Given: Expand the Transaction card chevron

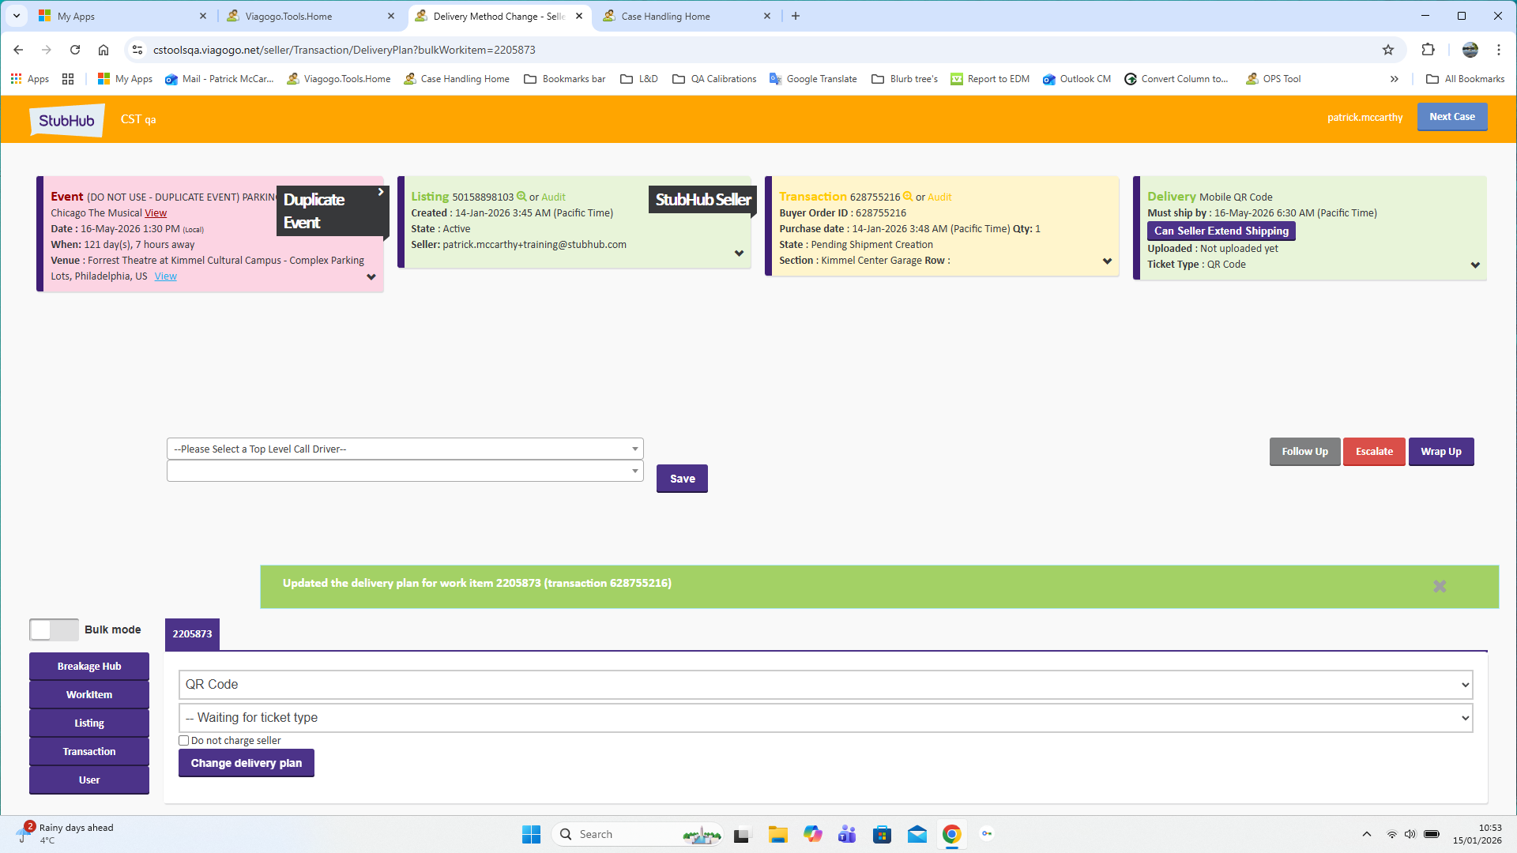Looking at the screenshot, I should coord(1107,261).
